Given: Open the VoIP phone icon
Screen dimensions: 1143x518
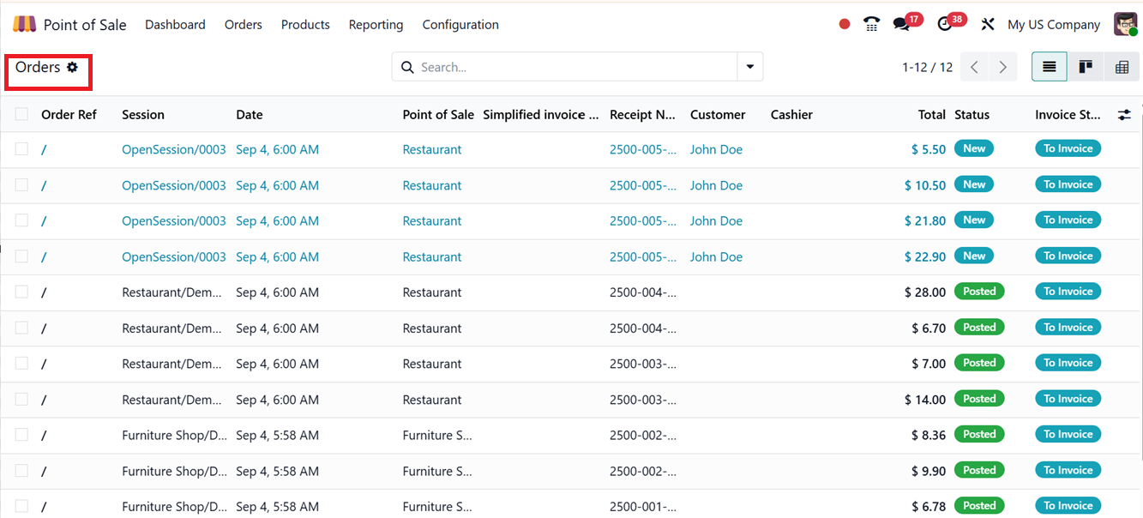Looking at the screenshot, I should (872, 25).
